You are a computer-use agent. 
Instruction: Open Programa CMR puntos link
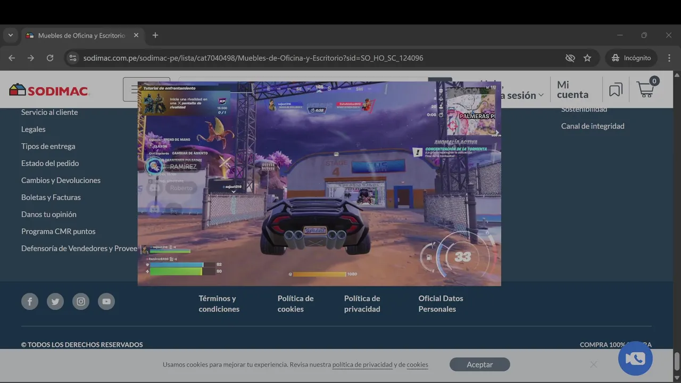[59, 231]
